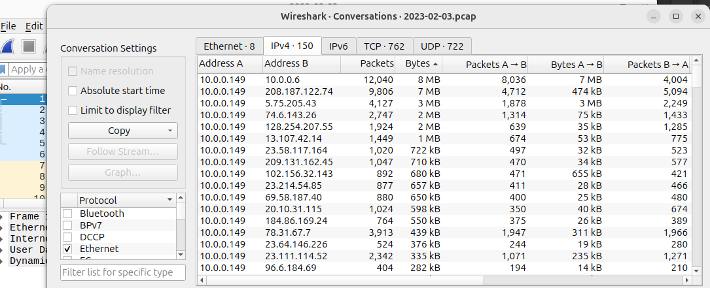
Task: Click the Bytes A → B column header
Action: tap(565, 64)
